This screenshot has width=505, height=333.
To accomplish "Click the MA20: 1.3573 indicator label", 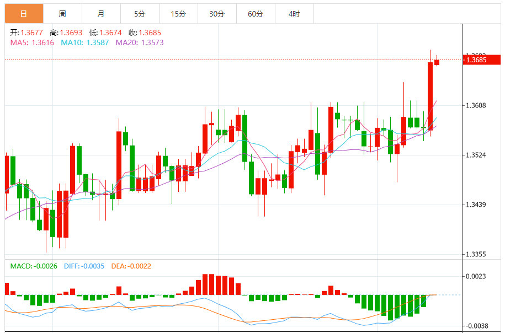I will coord(140,42).
